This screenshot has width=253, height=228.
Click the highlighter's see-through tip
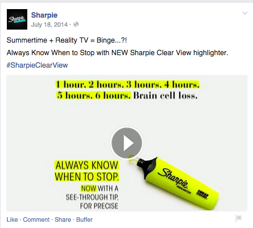pos(133,159)
